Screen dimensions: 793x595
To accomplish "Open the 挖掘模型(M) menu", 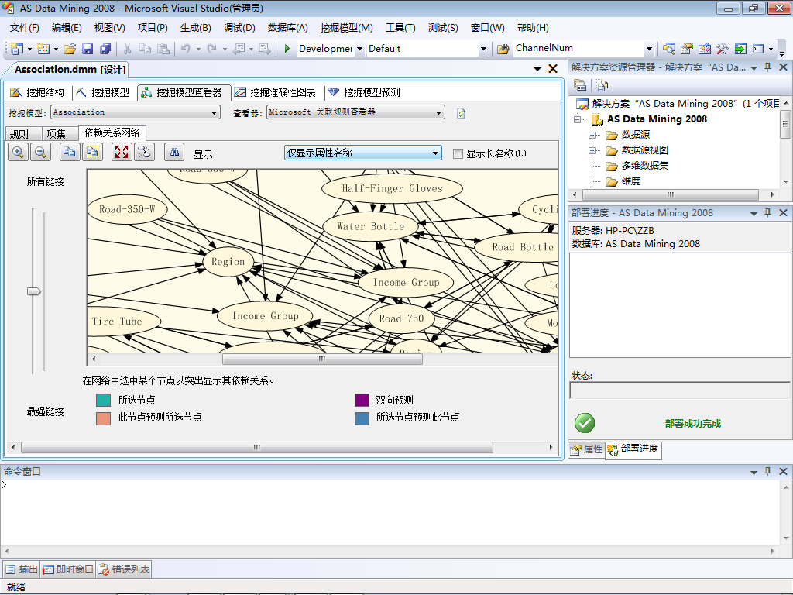I will tap(347, 28).
